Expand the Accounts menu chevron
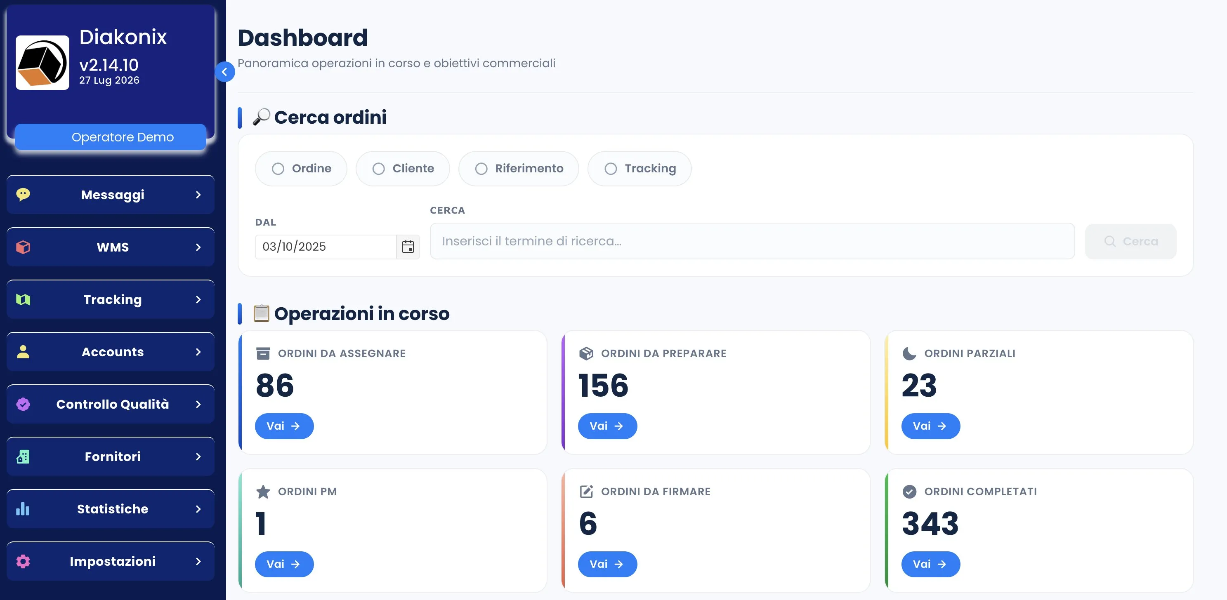This screenshot has width=1227, height=600. (x=198, y=352)
